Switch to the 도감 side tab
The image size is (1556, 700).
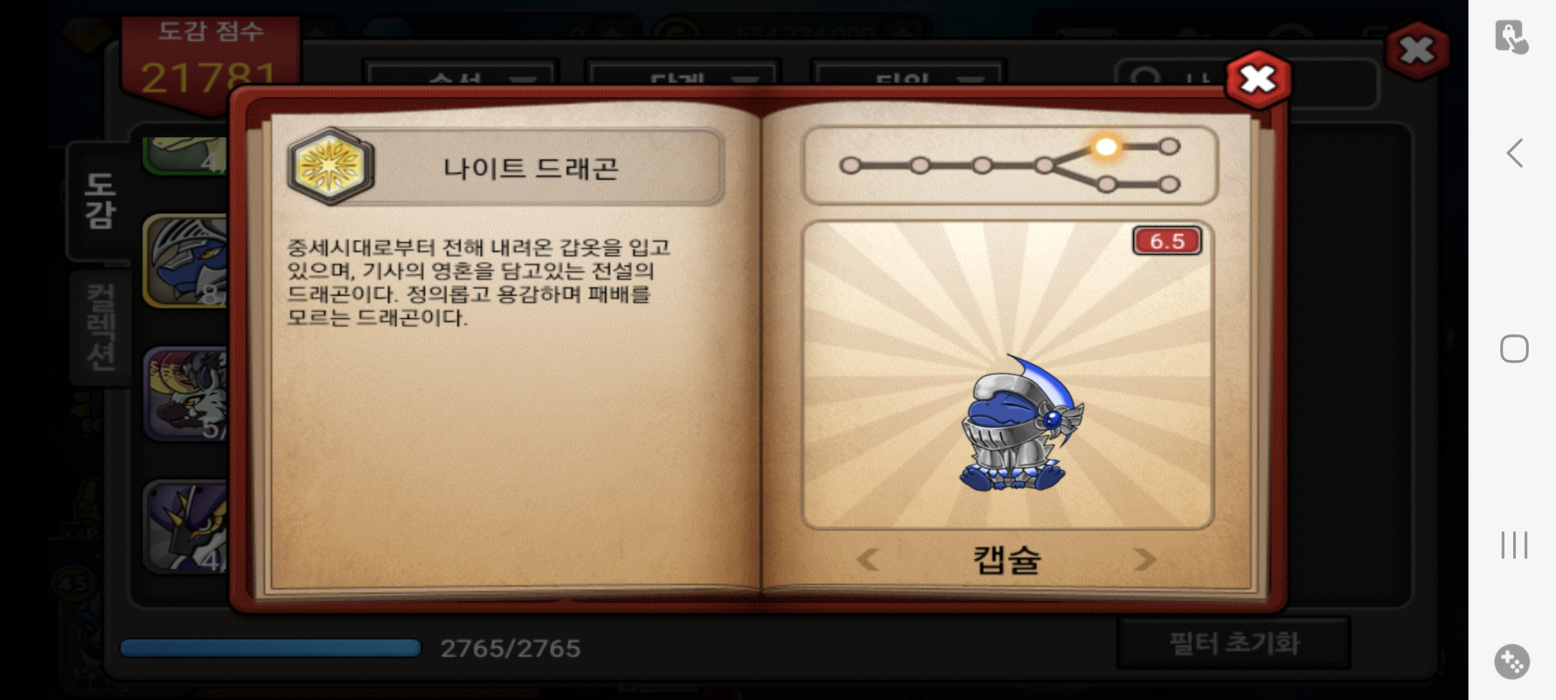100,201
